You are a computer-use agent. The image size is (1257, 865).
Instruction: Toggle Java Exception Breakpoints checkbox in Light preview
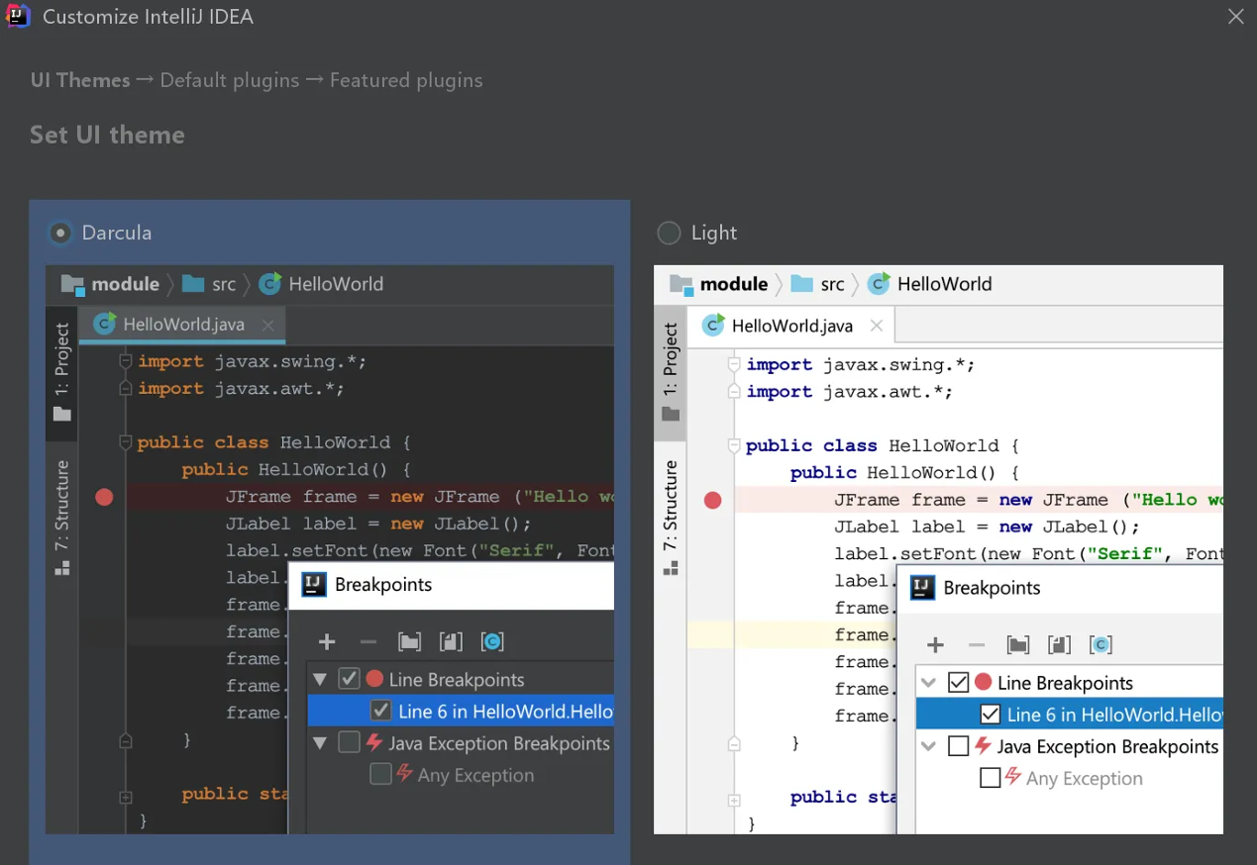point(958,745)
